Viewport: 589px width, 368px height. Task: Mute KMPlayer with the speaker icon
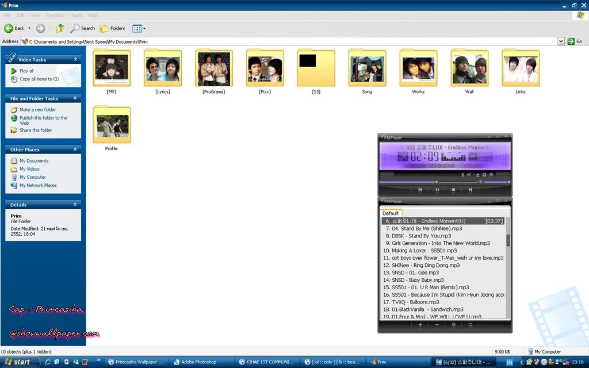click(x=481, y=182)
